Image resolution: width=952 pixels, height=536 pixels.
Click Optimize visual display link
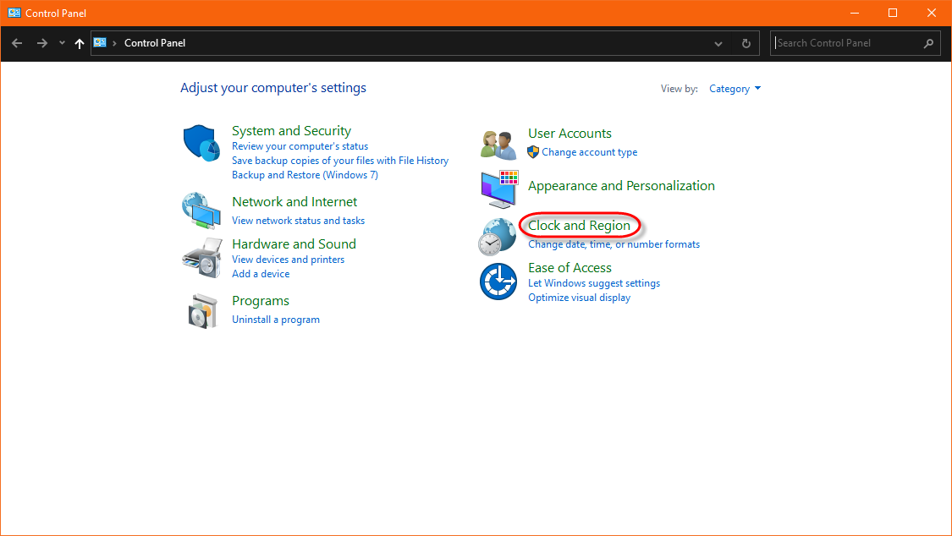[x=579, y=298]
